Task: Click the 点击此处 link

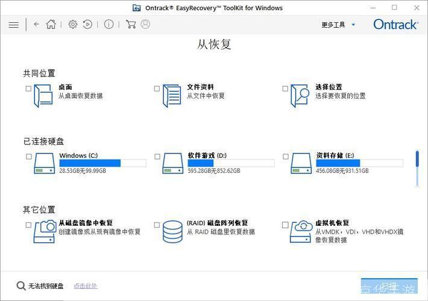Action: click(86, 286)
